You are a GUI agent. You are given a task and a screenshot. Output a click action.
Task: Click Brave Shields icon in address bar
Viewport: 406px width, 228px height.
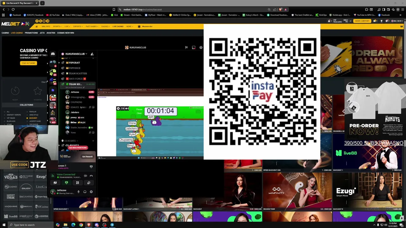click(x=280, y=9)
